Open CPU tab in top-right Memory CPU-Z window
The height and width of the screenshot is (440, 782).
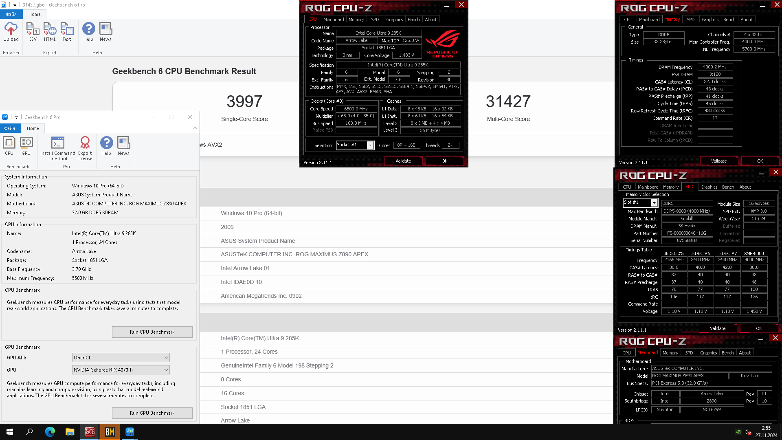tap(628, 20)
